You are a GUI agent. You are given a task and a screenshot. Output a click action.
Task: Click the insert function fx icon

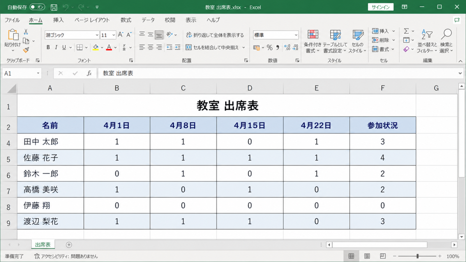click(89, 73)
